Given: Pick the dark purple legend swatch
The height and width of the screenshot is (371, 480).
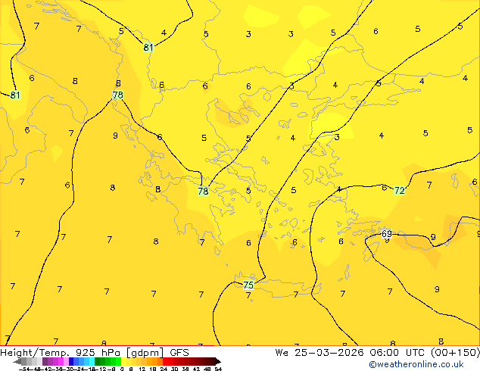Looking at the screenshot, I should 45,361.
